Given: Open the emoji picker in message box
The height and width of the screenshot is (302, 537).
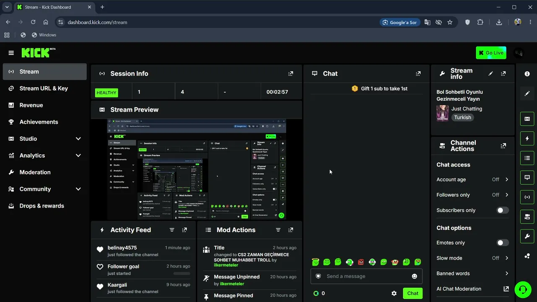Looking at the screenshot, I should (414, 276).
